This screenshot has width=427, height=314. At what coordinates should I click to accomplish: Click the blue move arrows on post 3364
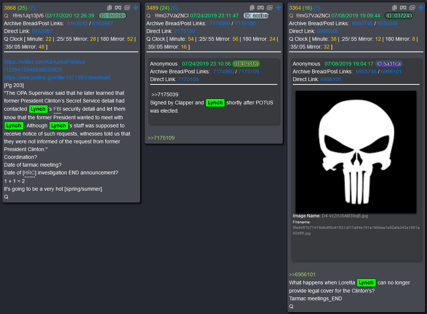(x=421, y=8)
